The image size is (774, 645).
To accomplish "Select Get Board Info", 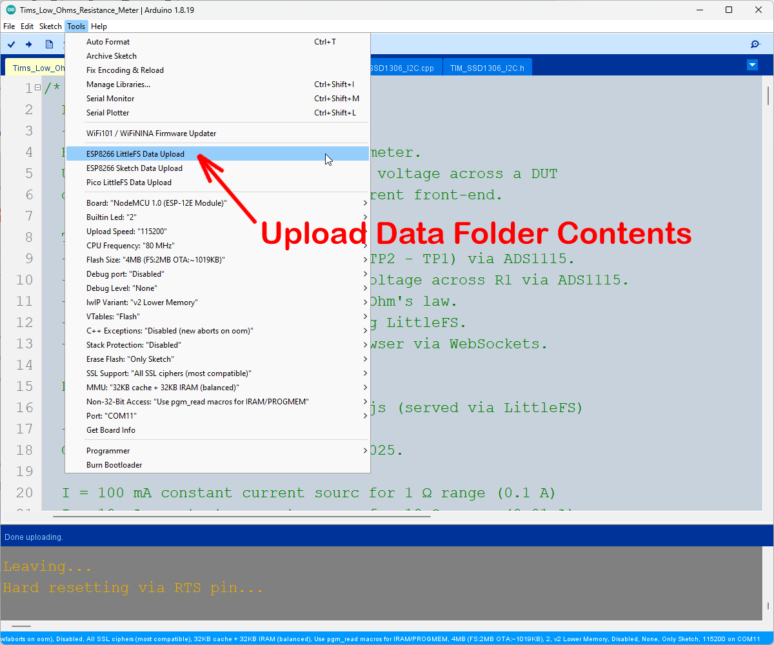I will (219, 430).
